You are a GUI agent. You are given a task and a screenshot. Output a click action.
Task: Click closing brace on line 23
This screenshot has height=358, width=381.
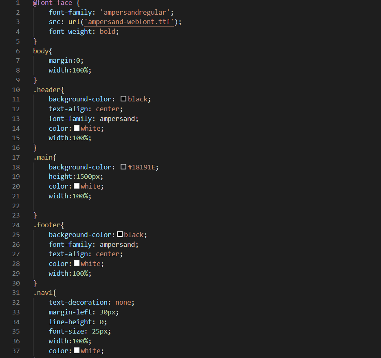click(x=35, y=215)
